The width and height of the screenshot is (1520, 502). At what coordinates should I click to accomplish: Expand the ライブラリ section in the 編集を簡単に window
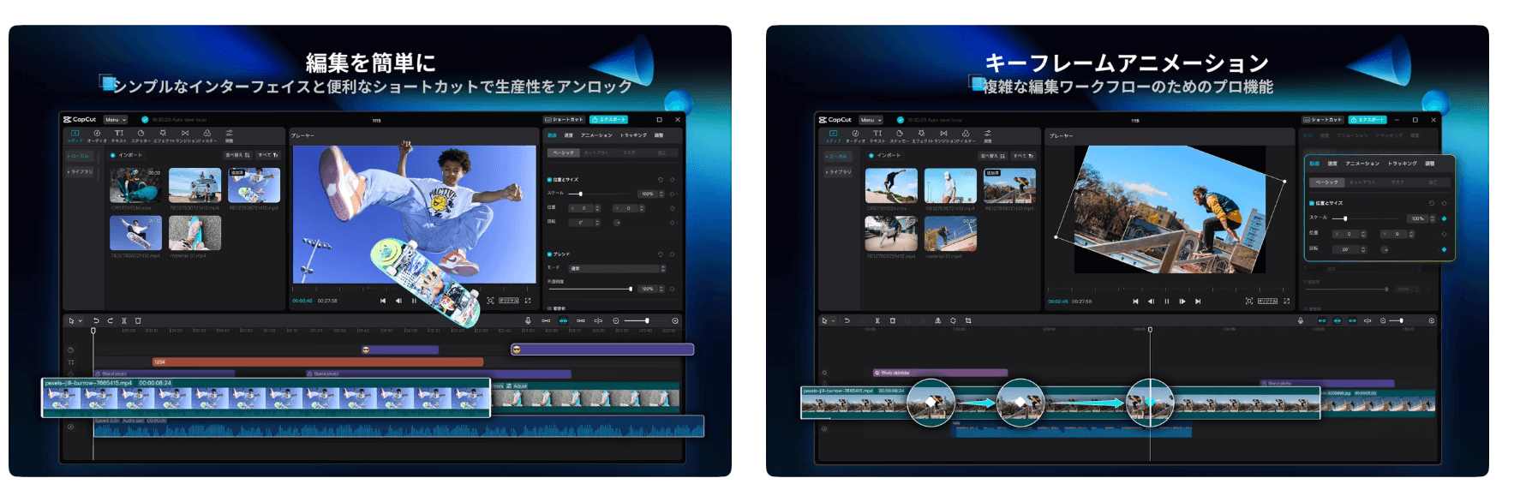pyautogui.click(x=80, y=171)
